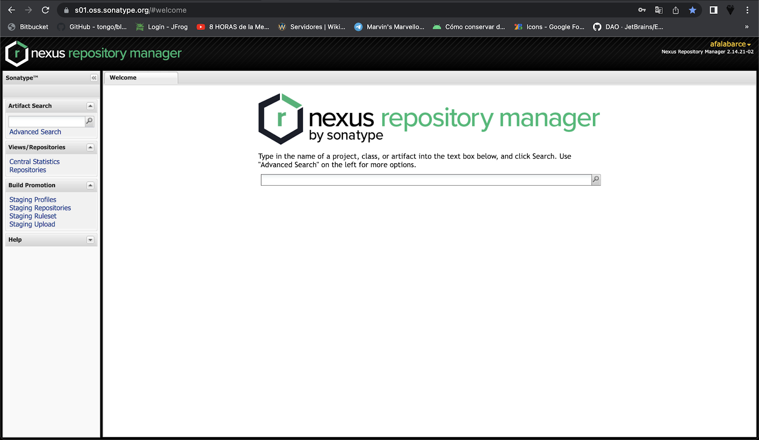
Task: Click the Brave shield extension icon
Action: pyautogui.click(x=731, y=10)
